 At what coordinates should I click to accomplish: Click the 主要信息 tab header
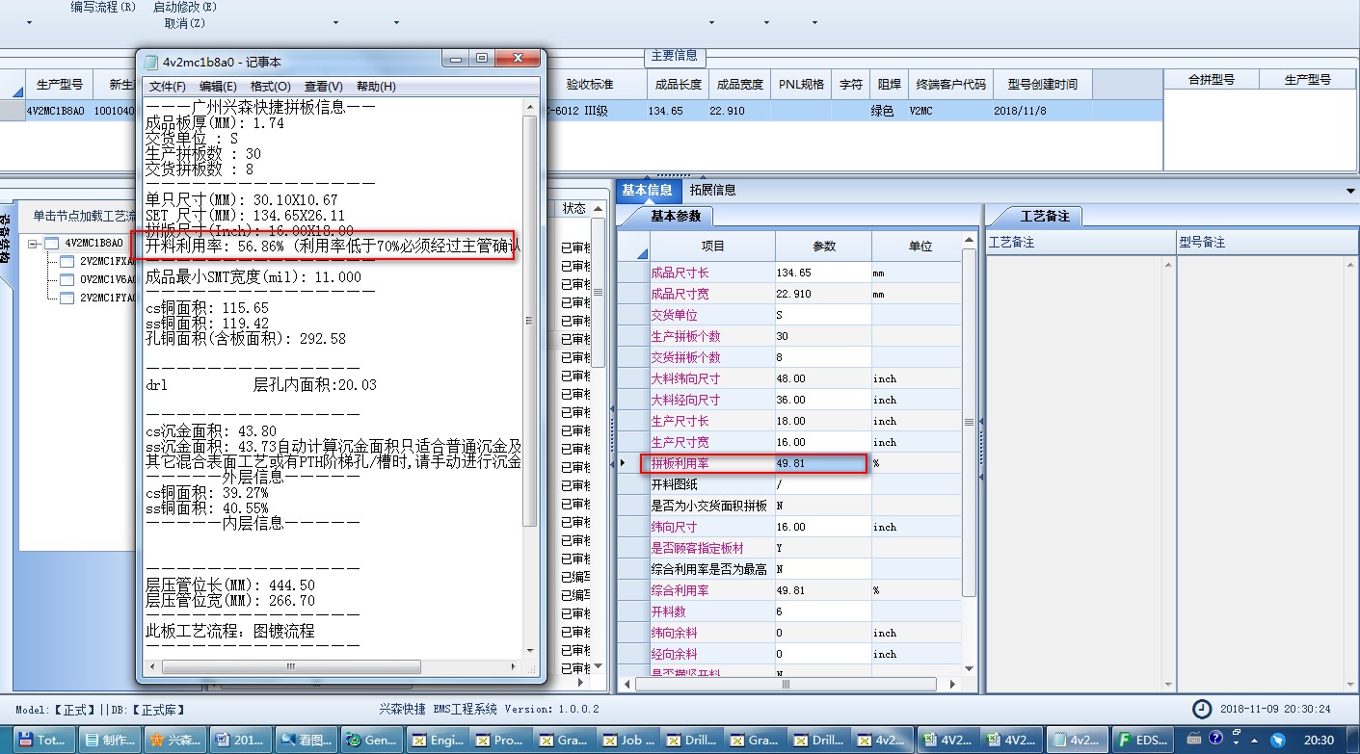pos(675,56)
